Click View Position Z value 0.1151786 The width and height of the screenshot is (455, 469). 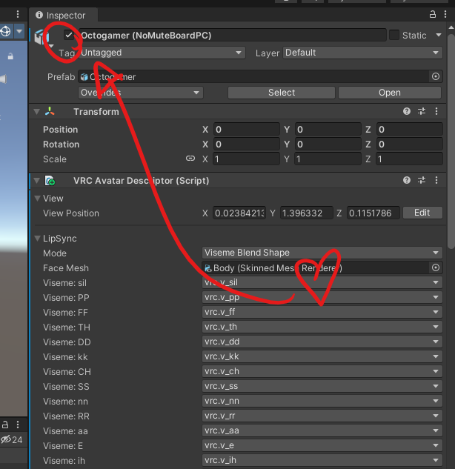(373, 213)
